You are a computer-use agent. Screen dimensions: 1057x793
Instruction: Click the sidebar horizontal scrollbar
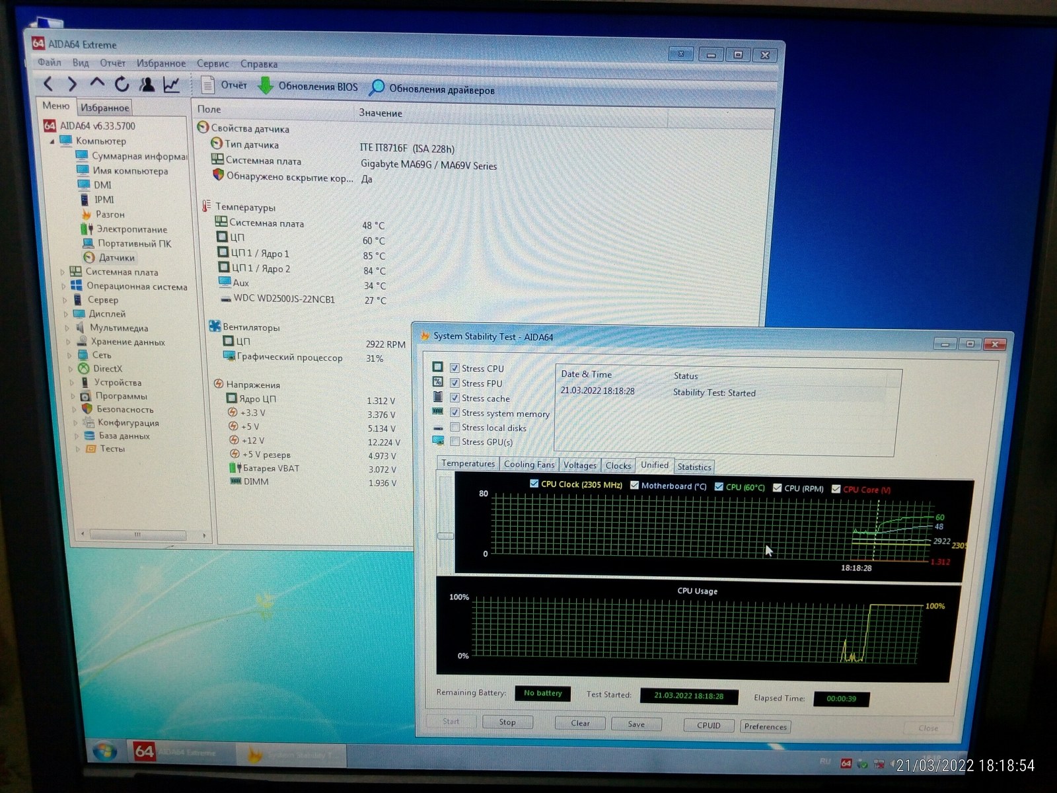(137, 534)
